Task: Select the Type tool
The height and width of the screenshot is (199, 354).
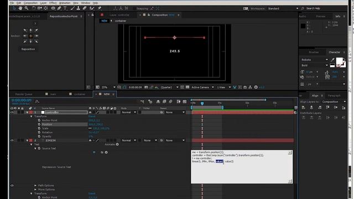Action: 65,8
